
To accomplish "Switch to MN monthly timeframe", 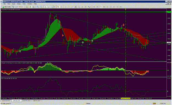I will tap(121, 7).
